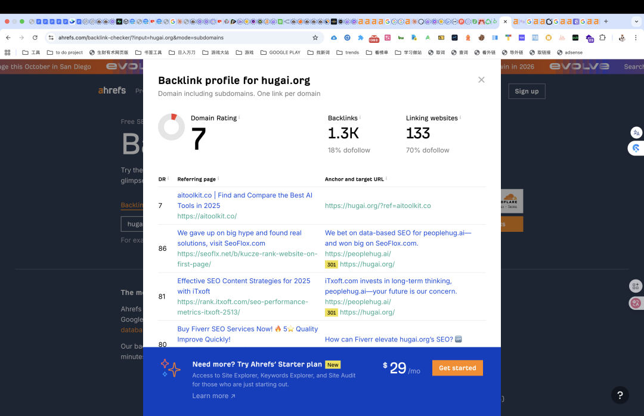644x416 pixels.
Task: Open the trends bookmarks folder
Action: (x=348, y=52)
